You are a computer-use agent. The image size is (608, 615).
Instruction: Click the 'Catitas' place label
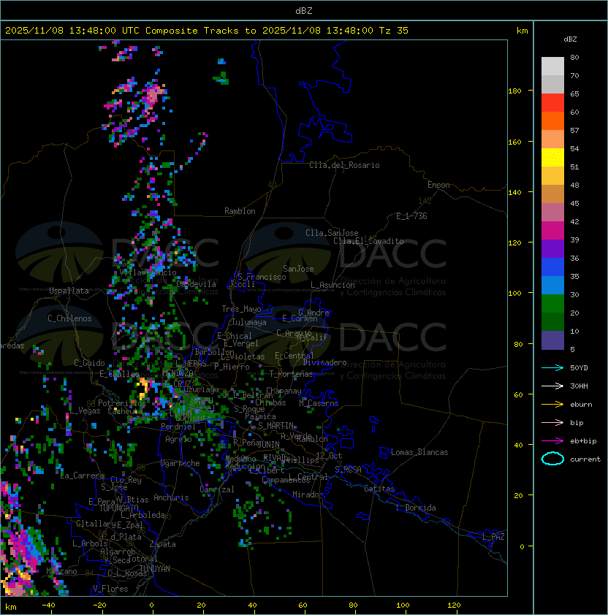point(379,489)
